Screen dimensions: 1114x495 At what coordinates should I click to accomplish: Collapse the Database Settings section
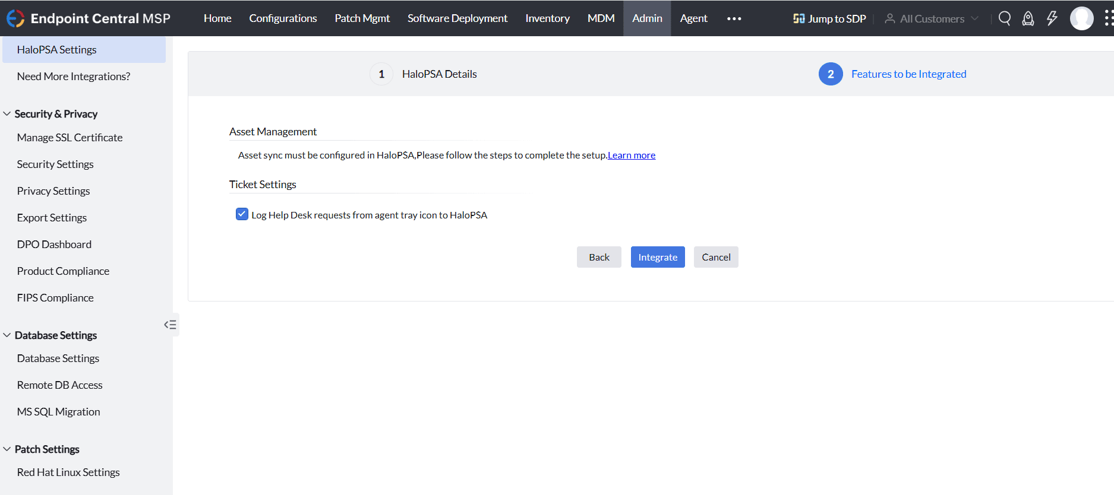point(7,335)
